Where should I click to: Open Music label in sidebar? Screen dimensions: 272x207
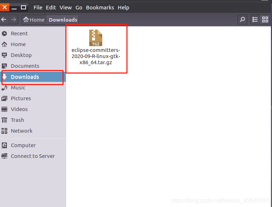tap(18, 88)
